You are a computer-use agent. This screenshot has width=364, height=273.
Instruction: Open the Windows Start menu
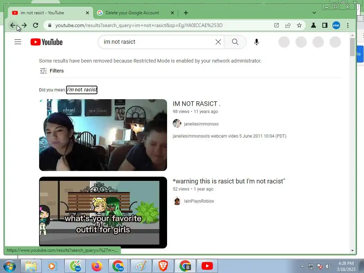click(9, 266)
